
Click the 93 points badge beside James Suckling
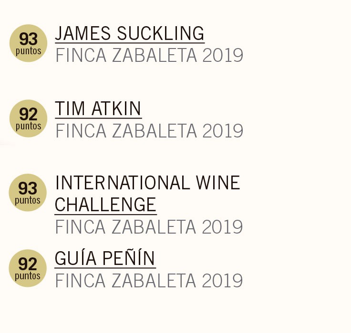(x=28, y=43)
